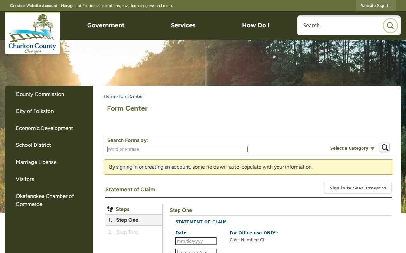Follow the Form Center breadcrumb link

tap(130, 96)
